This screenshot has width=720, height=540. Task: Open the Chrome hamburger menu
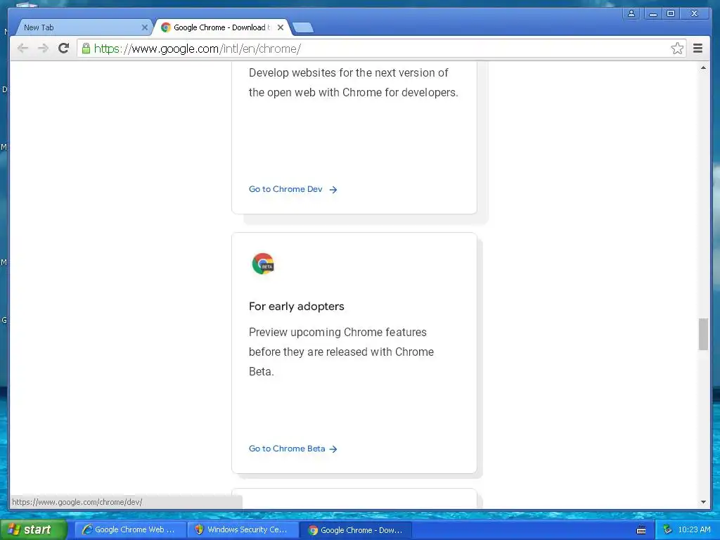click(697, 49)
